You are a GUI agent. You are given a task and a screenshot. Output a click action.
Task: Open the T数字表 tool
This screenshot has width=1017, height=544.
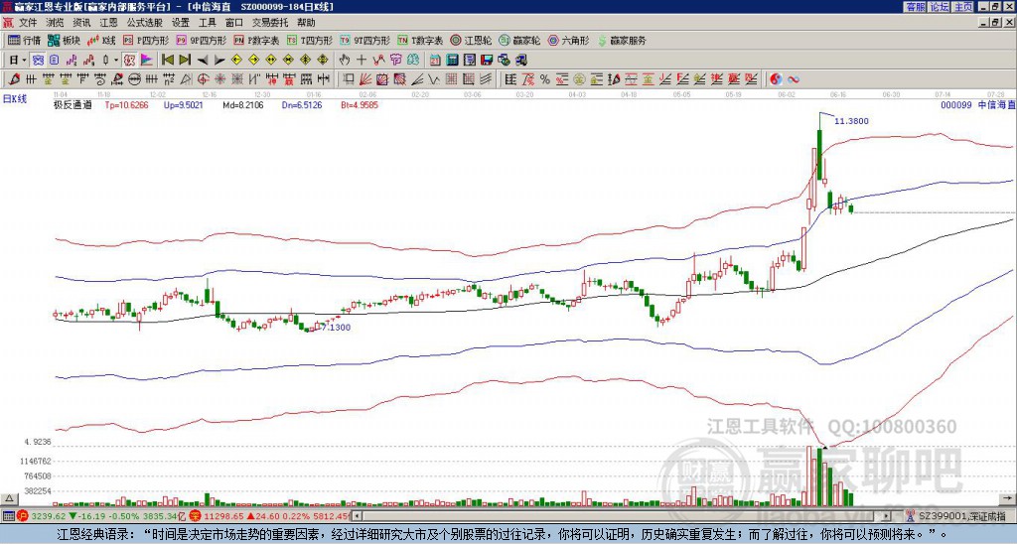420,40
